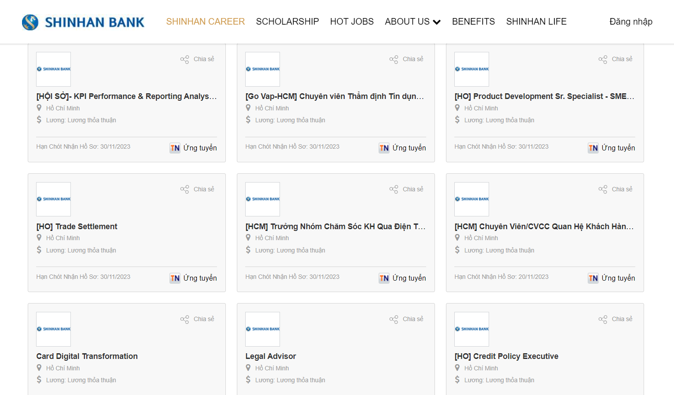Viewport: 674px width, 395px height.
Task: Share the Go Vap-HCM Thẩm định Tín dụng job
Action: coord(406,59)
